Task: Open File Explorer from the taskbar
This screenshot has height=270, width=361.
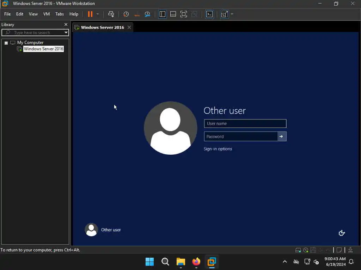Action: point(181,262)
